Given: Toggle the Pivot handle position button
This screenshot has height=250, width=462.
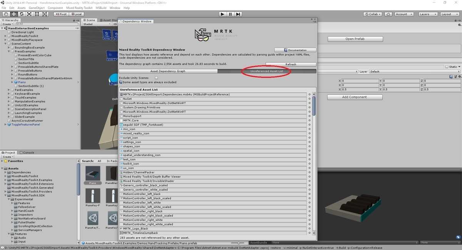Looking at the screenshot, I should point(61,14).
